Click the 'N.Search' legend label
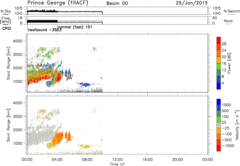This screenshot has width=240, height=166. click(x=232, y=11)
